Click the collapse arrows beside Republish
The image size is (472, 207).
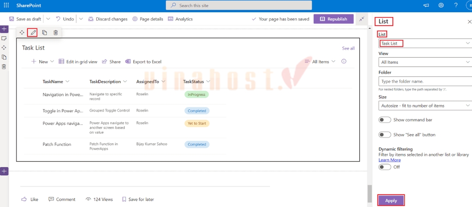(362, 19)
